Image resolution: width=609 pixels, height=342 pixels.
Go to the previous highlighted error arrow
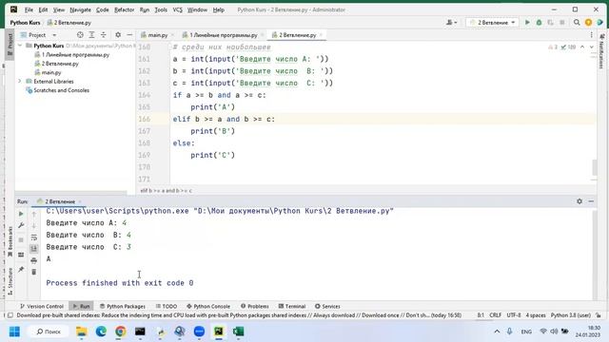pos(582,47)
